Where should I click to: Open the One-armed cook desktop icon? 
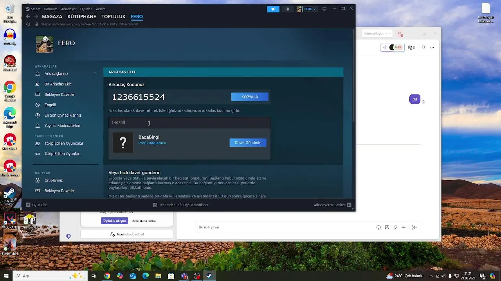[x=29, y=224]
